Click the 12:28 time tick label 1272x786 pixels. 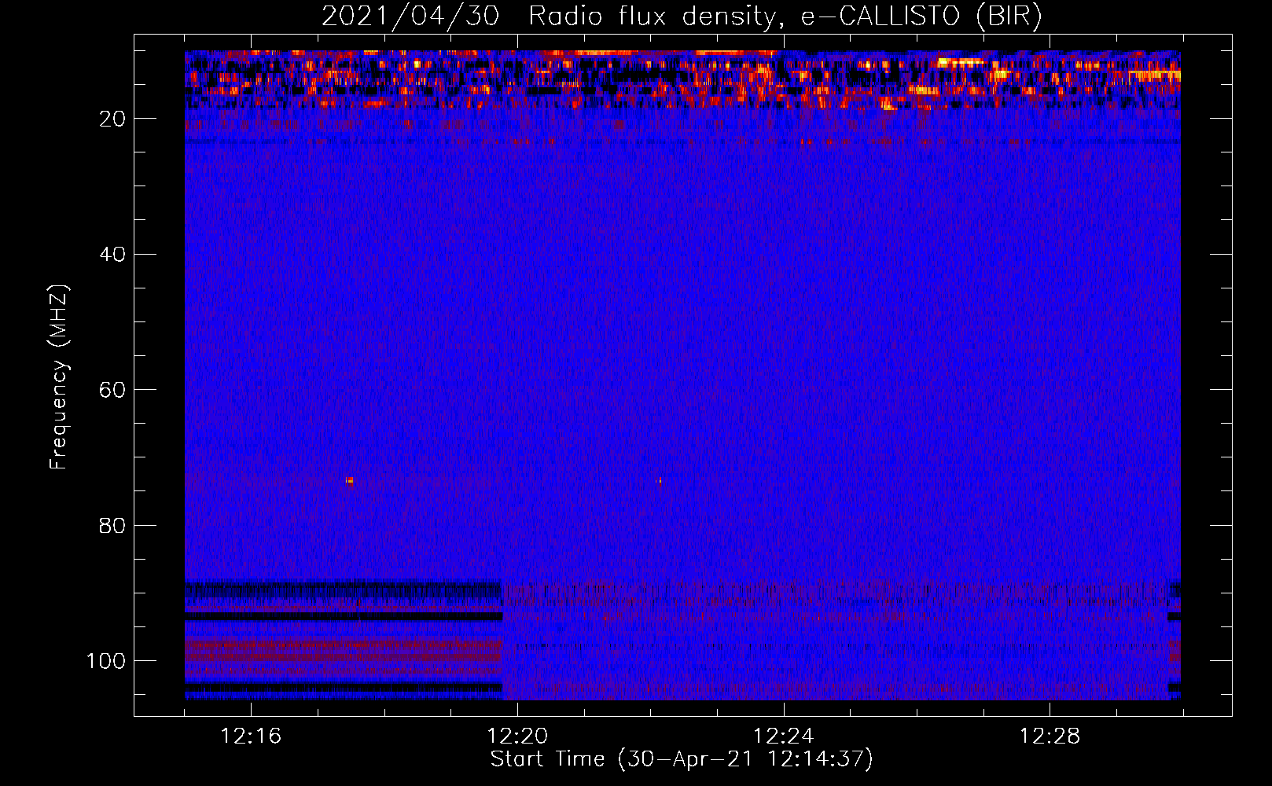pos(1050,736)
